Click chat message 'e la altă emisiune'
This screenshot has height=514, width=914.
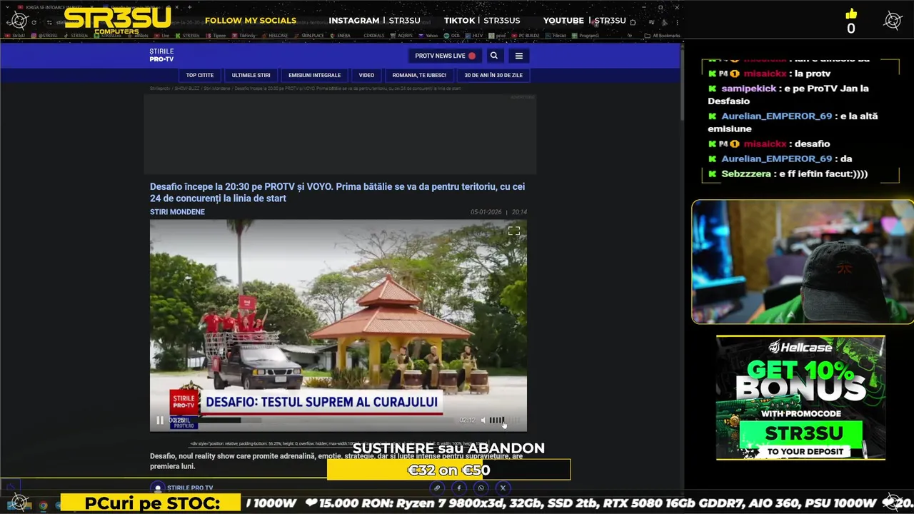point(793,122)
